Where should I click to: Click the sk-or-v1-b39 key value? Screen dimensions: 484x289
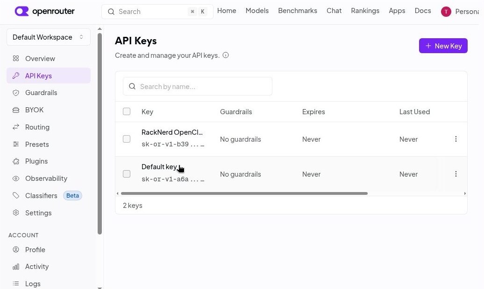pos(173,144)
